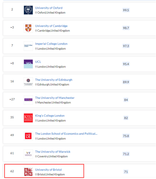The height and width of the screenshot is (179, 156).
Task: Click the location pin in UCL row
Action: point(36,67)
